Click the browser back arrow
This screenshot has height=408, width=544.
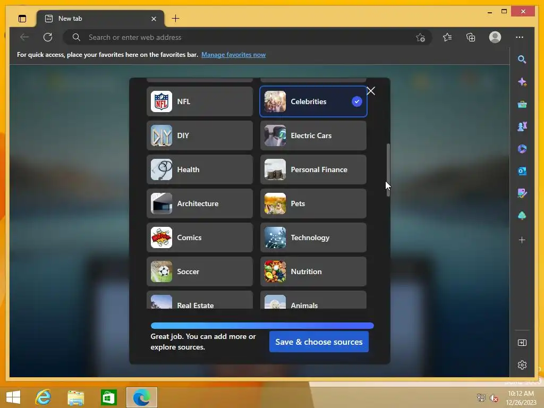(x=24, y=37)
